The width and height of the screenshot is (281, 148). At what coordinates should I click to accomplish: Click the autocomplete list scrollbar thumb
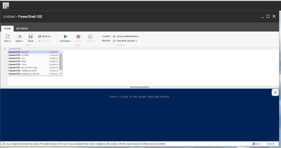pyautogui.click(x=60, y=62)
